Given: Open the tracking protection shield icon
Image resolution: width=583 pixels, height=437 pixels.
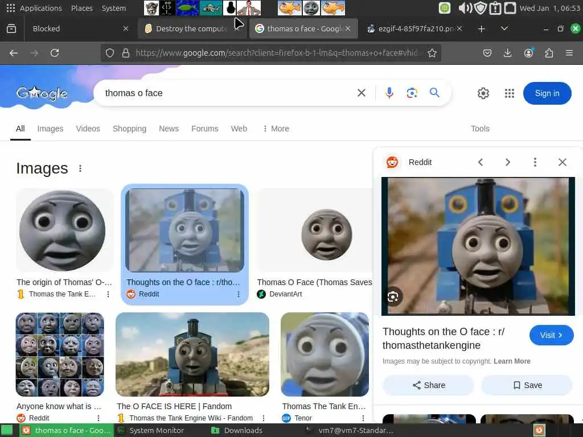Looking at the screenshot, I should point(110,53).
